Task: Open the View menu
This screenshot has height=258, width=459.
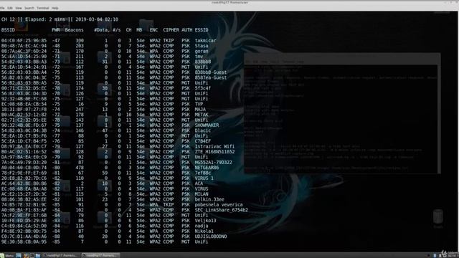Action: click(x=19, y=8)
